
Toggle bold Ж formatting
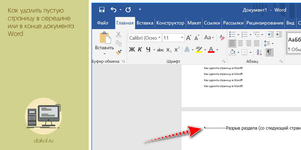click(x=132, y=50)
